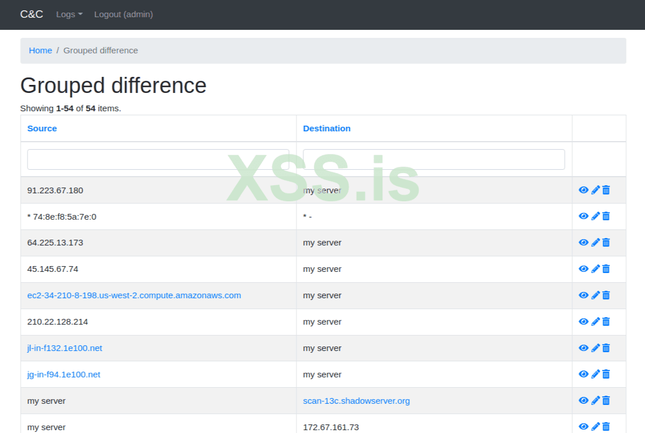The image size is (645, 433).
Task: Edit the 91.223.67.180 row
Action: [595, 190]
